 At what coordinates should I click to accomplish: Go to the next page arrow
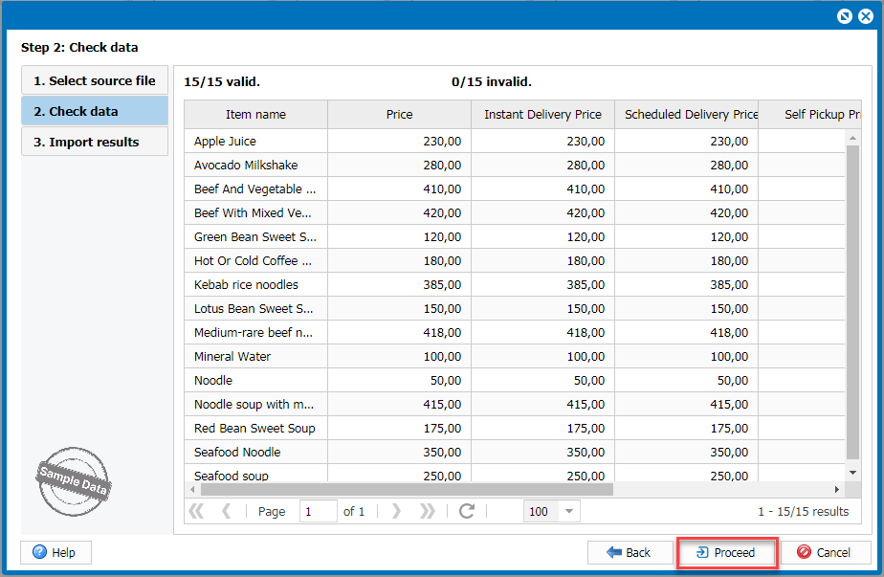[396, 511]
